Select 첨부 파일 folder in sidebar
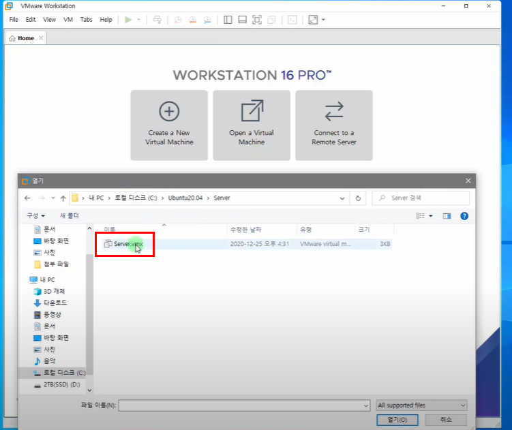The width and height of the screenshot is (512, 430). [x=51, y=264]
